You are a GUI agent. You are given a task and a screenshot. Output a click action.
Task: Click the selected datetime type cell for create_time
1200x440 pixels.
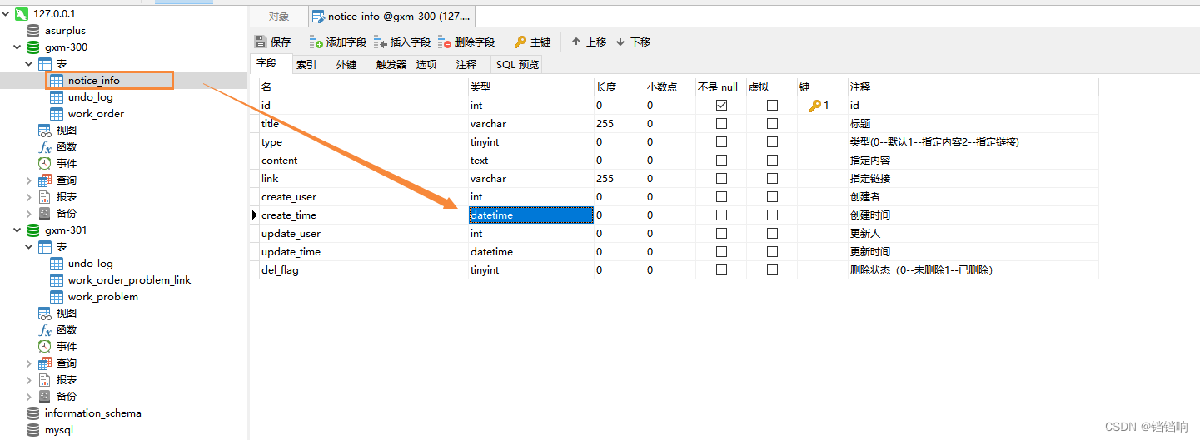click(531, 215)
